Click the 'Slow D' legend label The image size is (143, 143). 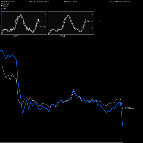tap(6, 4)
